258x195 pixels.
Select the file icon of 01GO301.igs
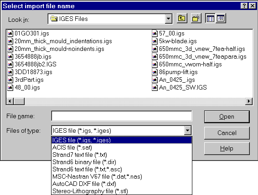(10, 34)
